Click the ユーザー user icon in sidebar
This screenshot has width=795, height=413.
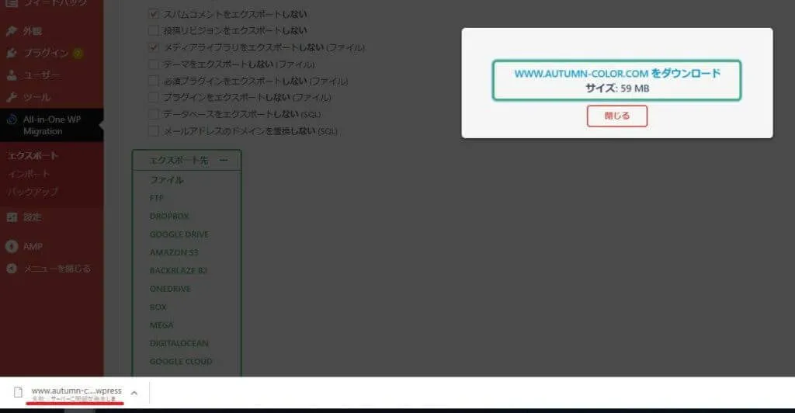coord(11,75)
